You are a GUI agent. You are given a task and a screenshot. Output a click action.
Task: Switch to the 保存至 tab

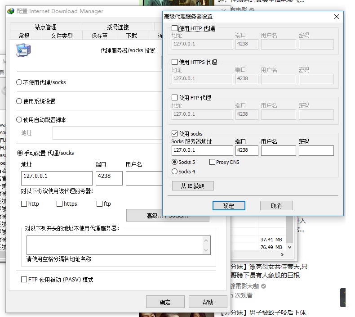point(100,36)
